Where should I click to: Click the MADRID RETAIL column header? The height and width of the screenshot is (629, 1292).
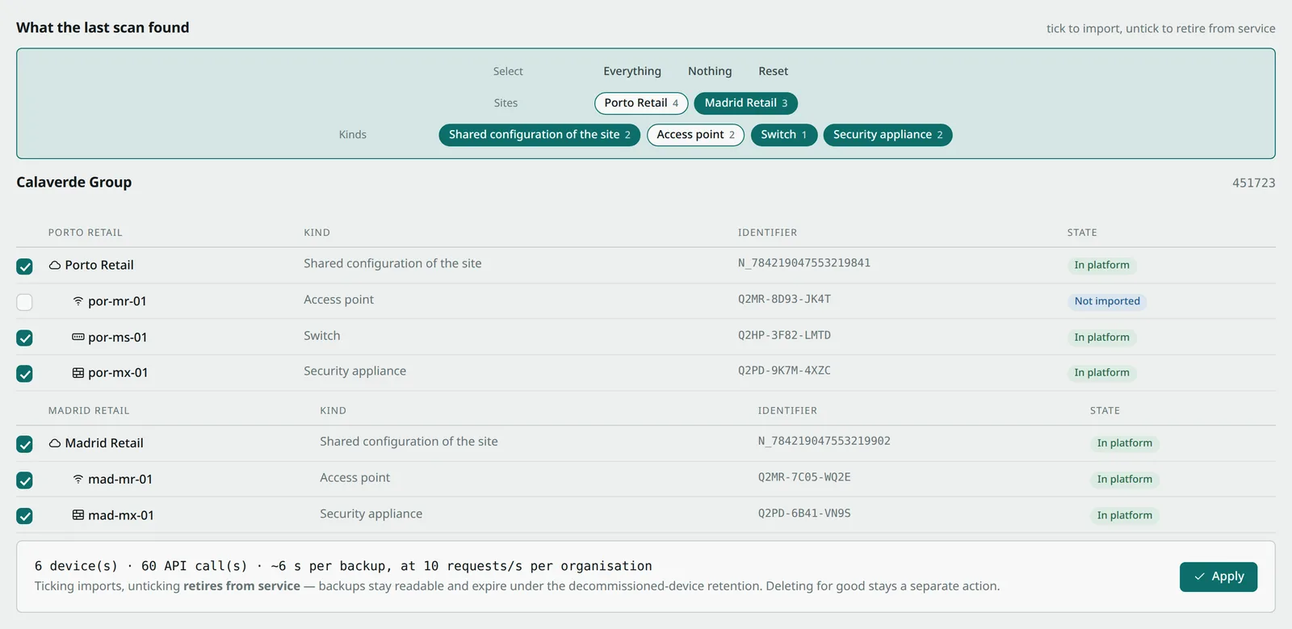click(89, 411)
